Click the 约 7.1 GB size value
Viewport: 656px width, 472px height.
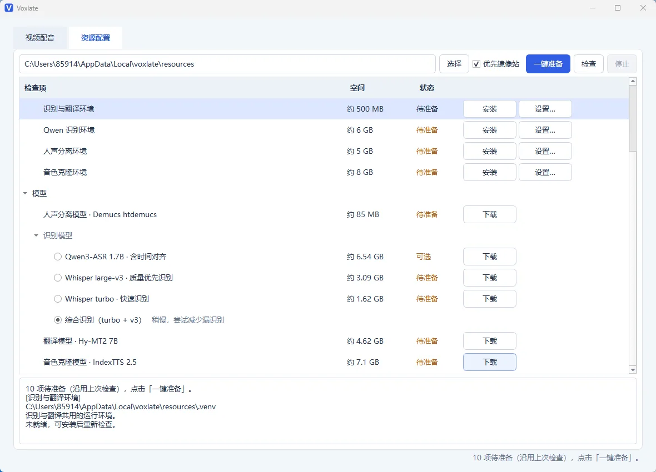(362, 362)
